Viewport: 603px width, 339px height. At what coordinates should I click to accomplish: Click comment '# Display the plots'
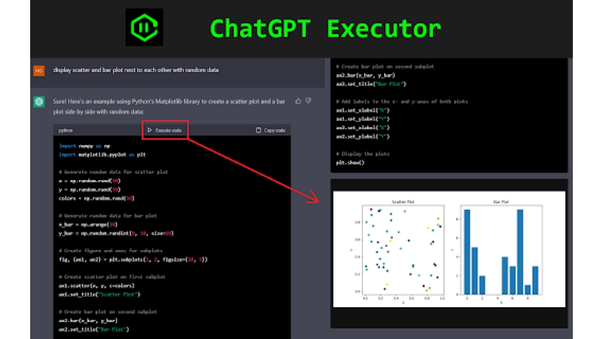[362, 154]
